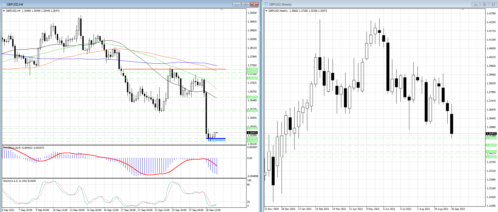Screen dimensions: 498x212
Task: Click the 1.34770 green level label on Weekly
Action: (x=491, y=145)
